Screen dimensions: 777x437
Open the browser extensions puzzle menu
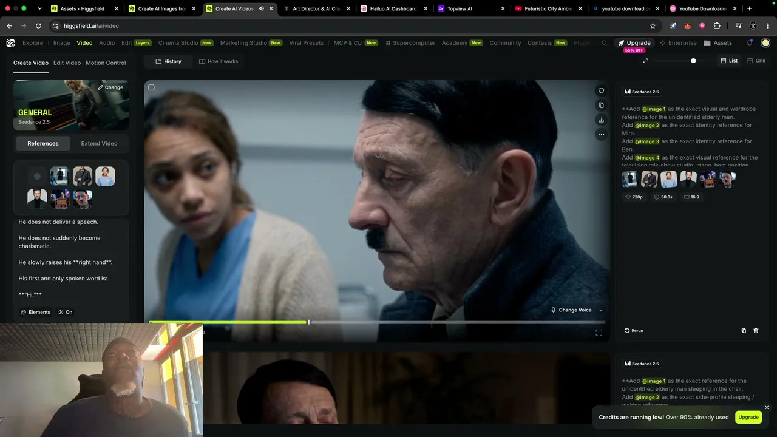click(717, 26)
